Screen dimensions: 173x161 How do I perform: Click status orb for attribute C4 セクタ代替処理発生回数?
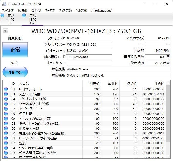point(6,148)
